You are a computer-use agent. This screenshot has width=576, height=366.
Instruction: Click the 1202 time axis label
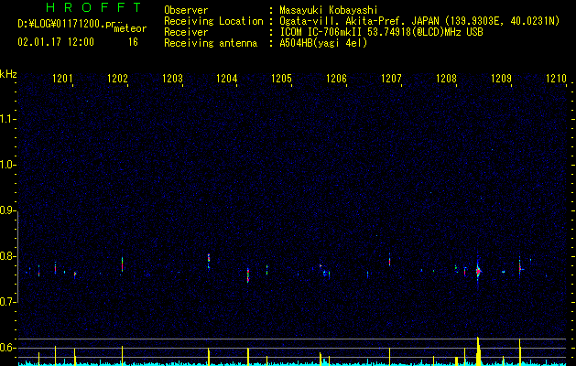tap(117, 78)
